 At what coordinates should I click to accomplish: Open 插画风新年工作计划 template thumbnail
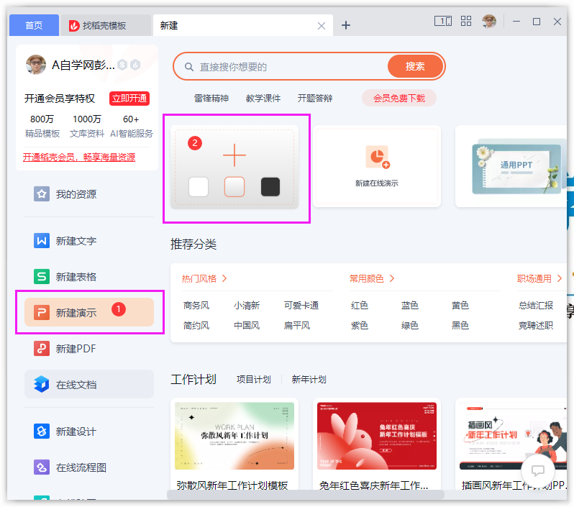click(x=513, y=436)
